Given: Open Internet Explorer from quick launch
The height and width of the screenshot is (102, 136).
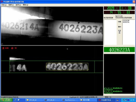Looking at the screenshot, I should click(16, 100).
